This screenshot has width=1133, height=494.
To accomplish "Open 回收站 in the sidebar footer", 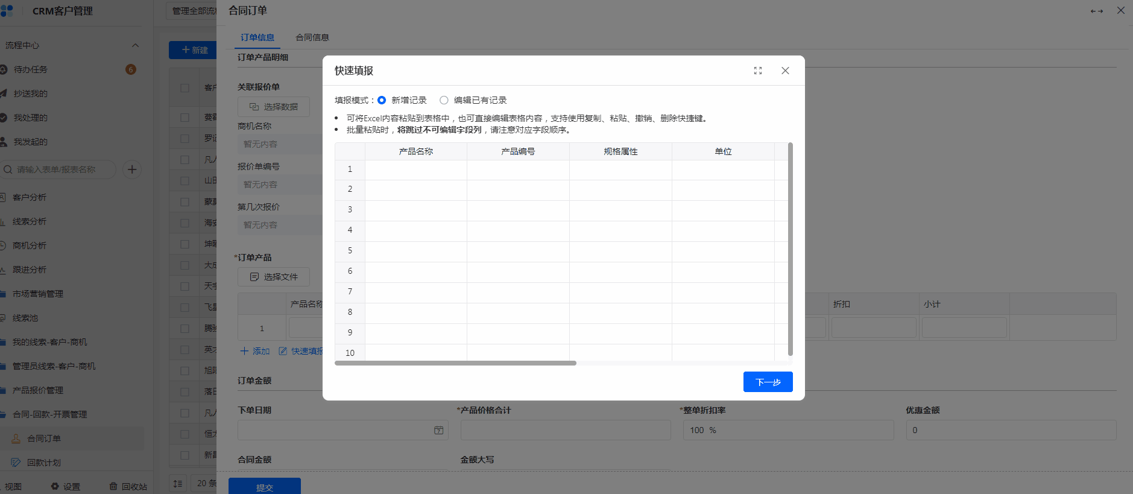I will [128, 486].
